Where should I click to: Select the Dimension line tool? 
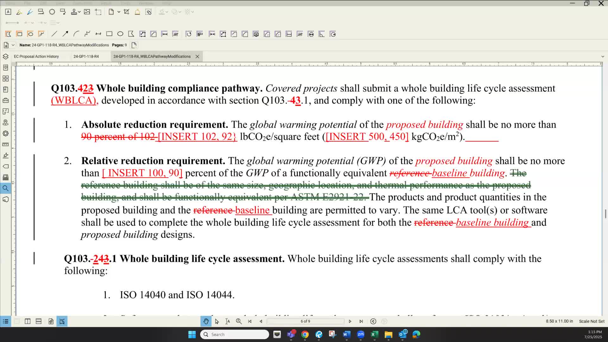coord(98,34)
